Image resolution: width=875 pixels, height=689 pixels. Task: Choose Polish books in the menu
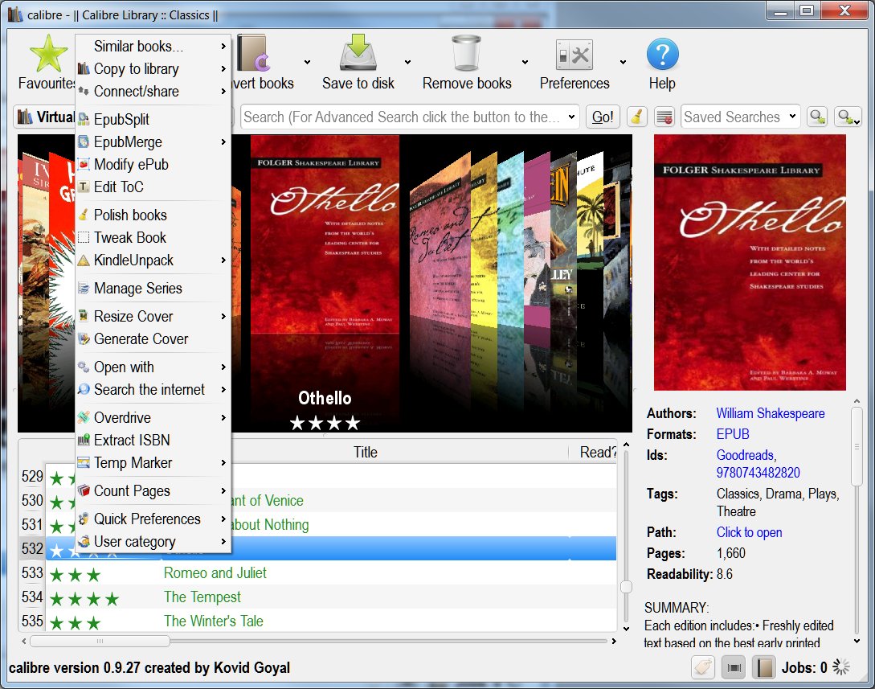coord(153,215)
